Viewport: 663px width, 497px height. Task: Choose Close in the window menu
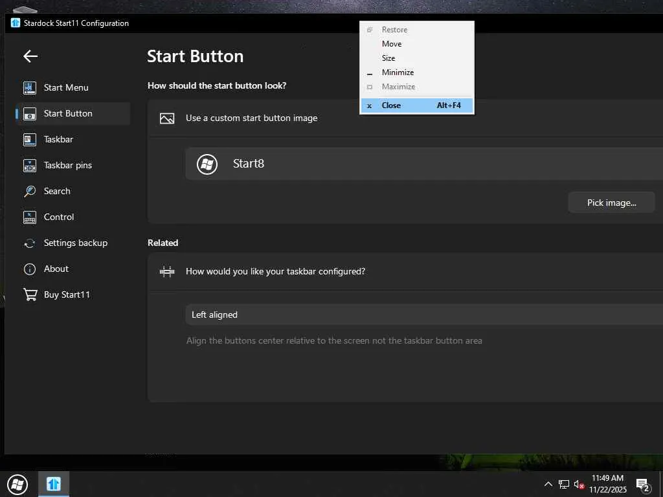pos(416,105)
